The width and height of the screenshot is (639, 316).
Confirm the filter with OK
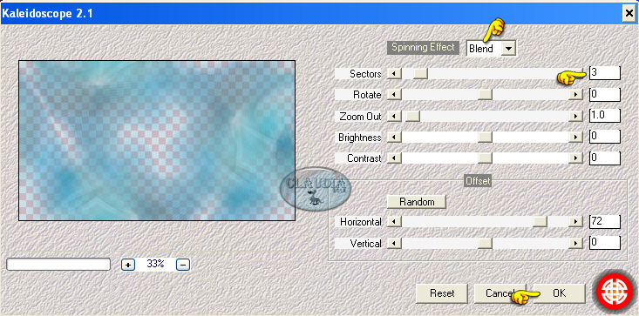tap(559, 293)
